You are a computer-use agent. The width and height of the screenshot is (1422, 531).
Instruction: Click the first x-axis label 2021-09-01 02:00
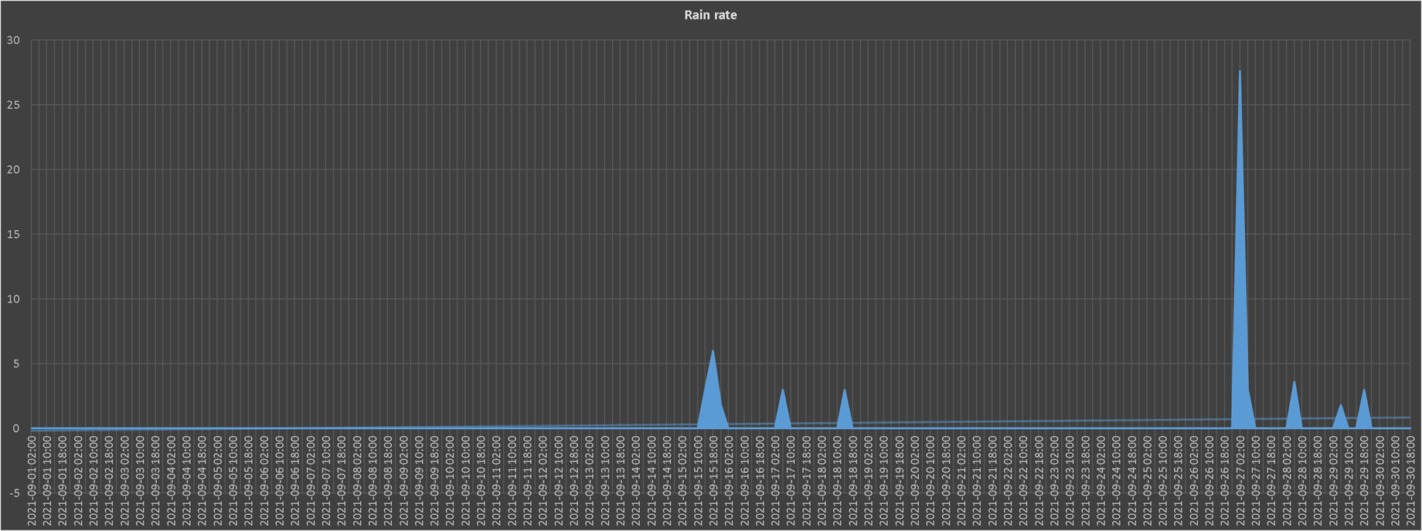[x=32, y=480]
